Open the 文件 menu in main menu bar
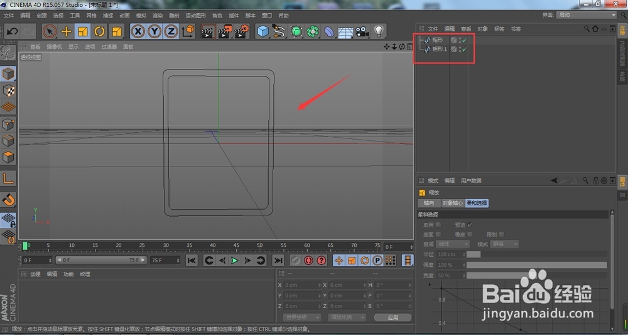 tap(8, 16)
